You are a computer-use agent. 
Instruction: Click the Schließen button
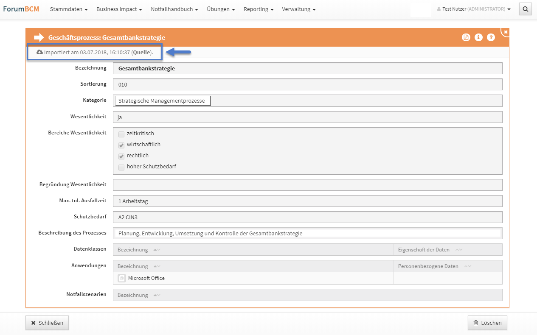(x=47, y=323)
